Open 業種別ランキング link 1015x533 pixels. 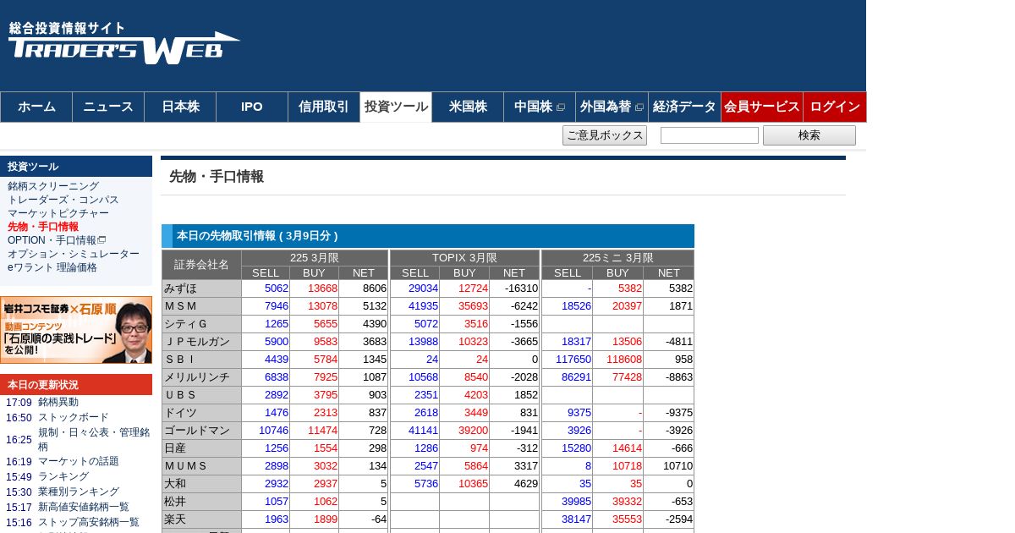coord(79,492)
